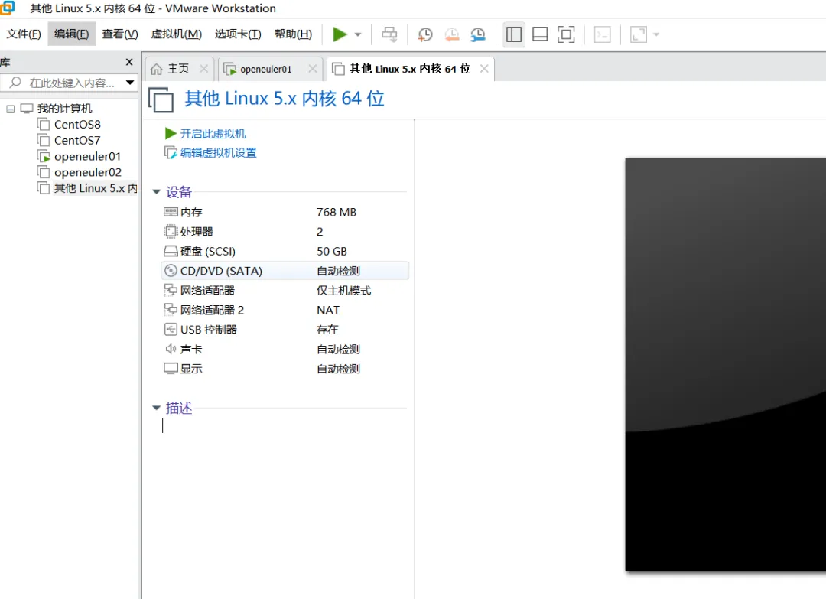Open the power options dropdown arrow

pyautogui.click(x=358, y=34)
